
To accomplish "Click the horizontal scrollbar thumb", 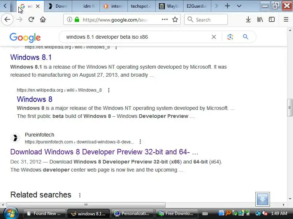I will (x=86, y=205).
